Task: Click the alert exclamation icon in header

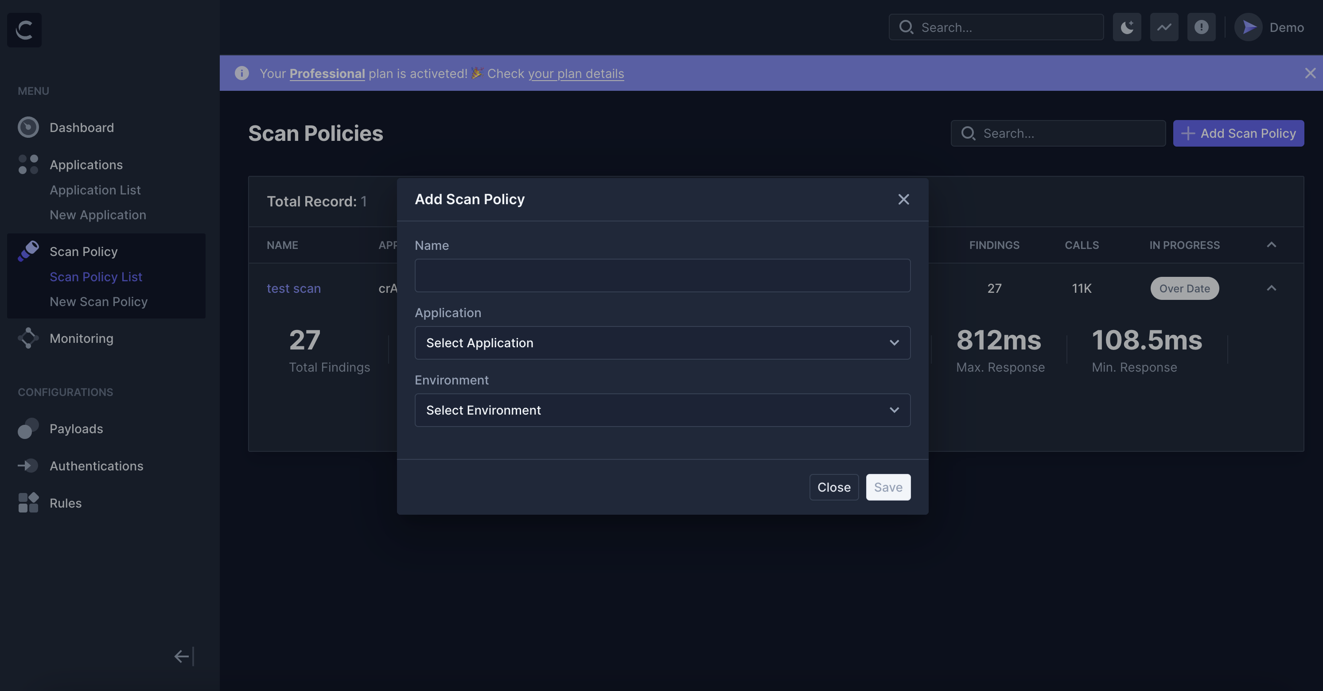Action: point(1201,27)
